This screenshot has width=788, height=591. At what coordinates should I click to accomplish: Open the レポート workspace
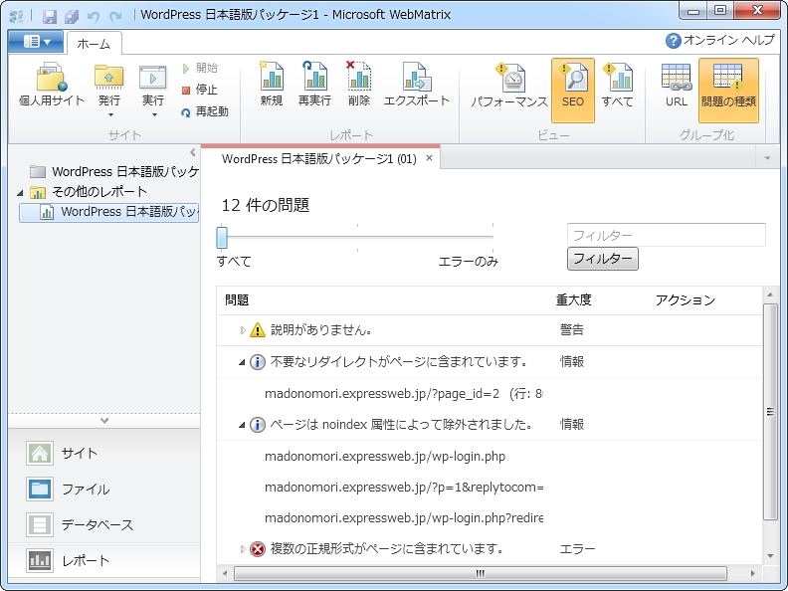point(104,560)
